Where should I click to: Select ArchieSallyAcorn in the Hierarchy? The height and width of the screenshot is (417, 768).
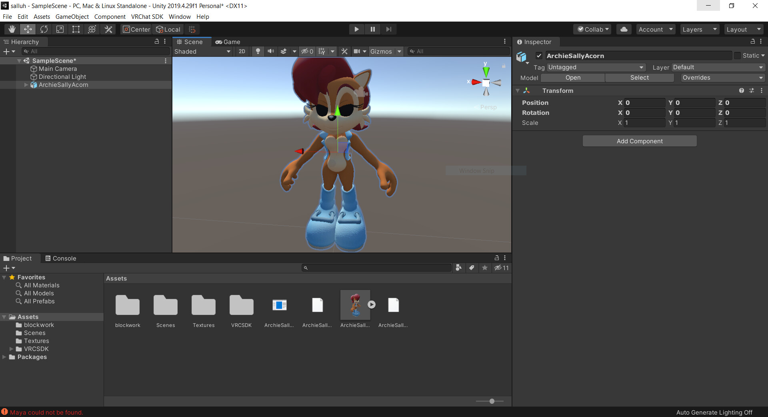(63, 84)
